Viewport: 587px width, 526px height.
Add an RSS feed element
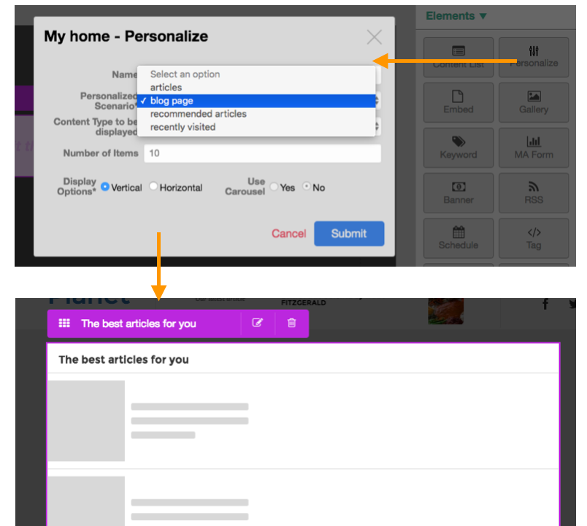pyautogui.click(x=533, y=192)
